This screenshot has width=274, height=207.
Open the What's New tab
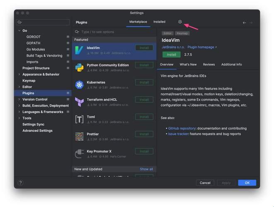[x=188, y=65]
